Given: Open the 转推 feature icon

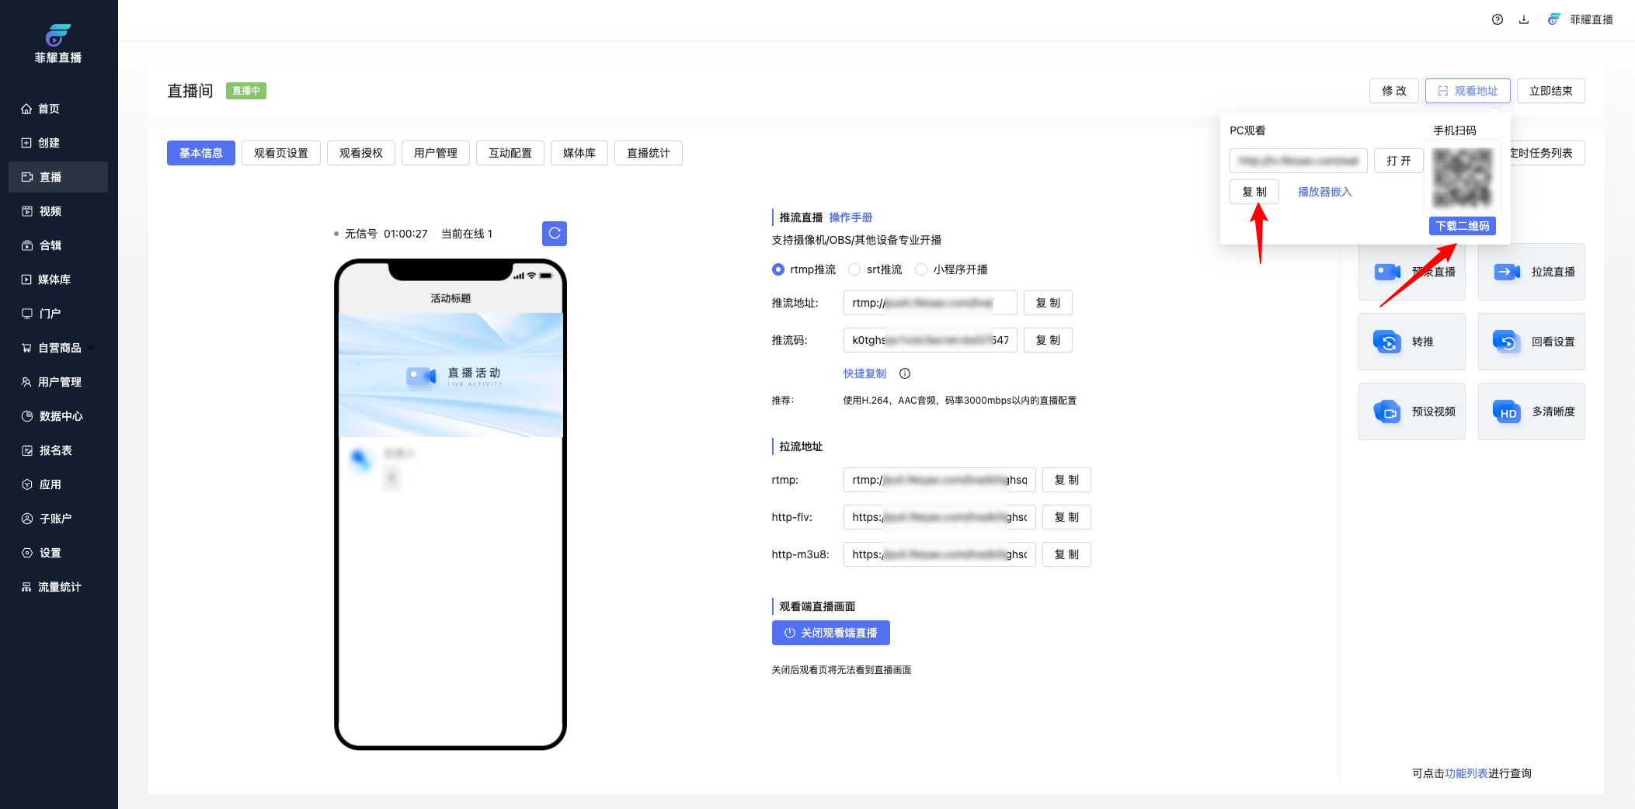Looking at the screenshot, I should (x=1387, y=342).
